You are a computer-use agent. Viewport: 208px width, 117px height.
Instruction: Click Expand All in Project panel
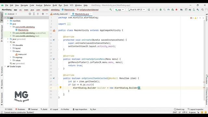[x=34, y=14]
